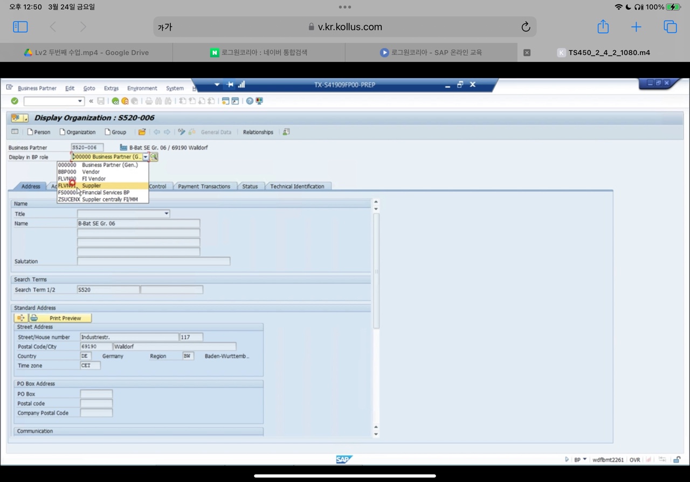The width and height of the screenshot is (690, 482).
Task: Click the Search Term 1 field S520
Action: (108, 290)
